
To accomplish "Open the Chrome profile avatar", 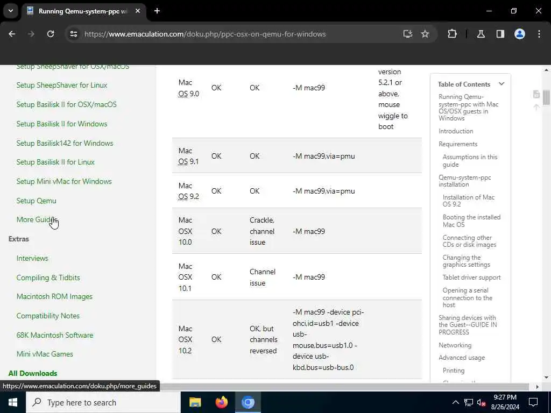I will coord(520,34).
